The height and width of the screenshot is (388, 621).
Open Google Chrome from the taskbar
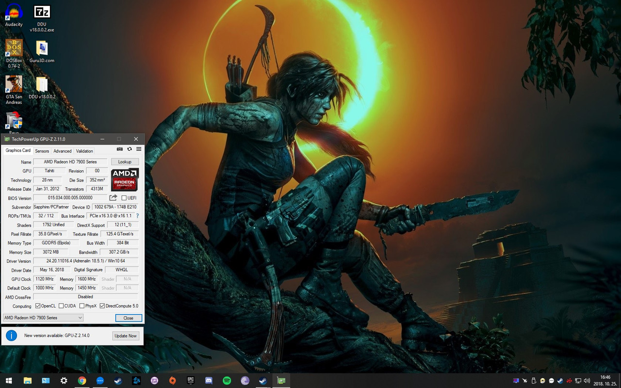pyautogui.click(x=82, y=381)
